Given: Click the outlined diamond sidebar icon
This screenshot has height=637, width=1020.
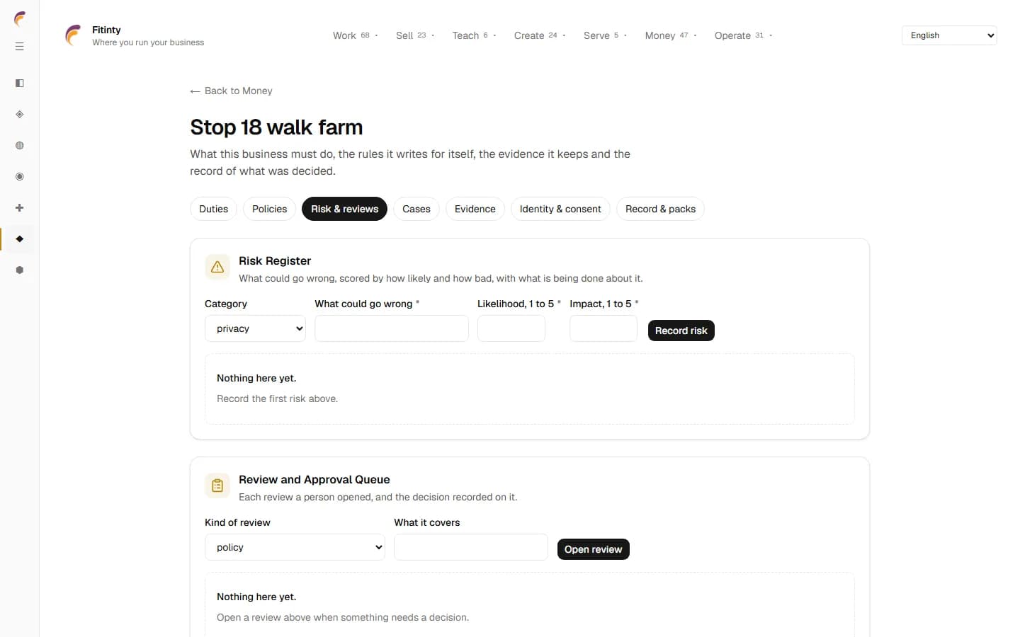Looking at the screenshot, I should (x=20, y=115).
